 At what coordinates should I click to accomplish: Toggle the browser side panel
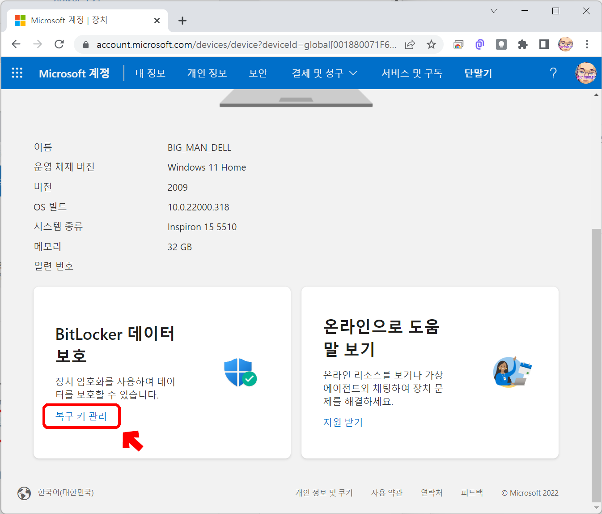[544, 44]
